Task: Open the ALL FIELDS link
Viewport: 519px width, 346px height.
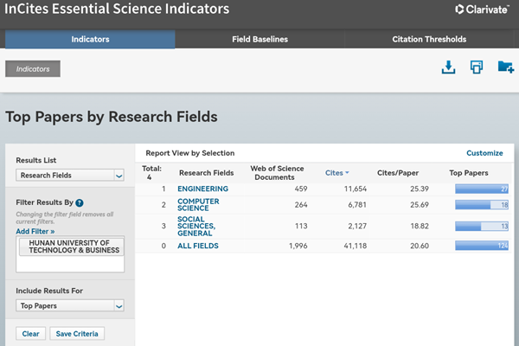Action: pos(198,246)
